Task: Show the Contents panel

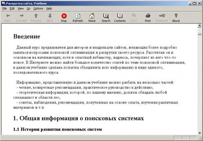Action: point(120,16)
